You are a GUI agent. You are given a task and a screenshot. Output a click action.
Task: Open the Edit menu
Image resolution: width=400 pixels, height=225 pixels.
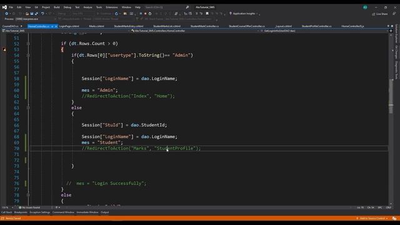click(x=19, y=7)
